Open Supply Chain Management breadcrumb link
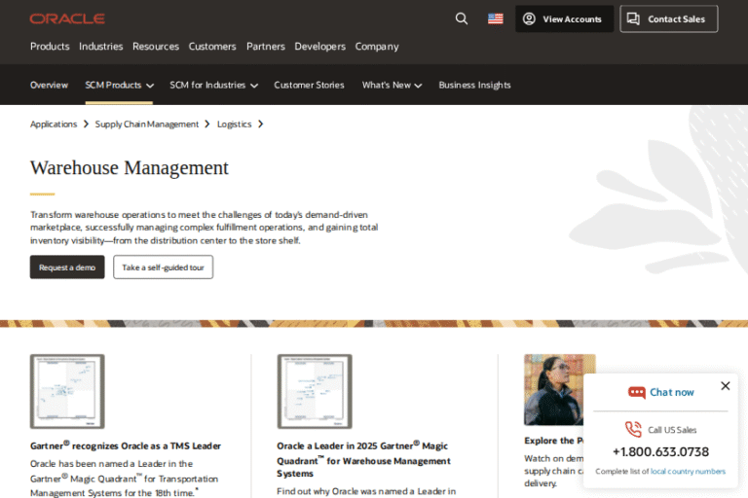 (147, 124)
